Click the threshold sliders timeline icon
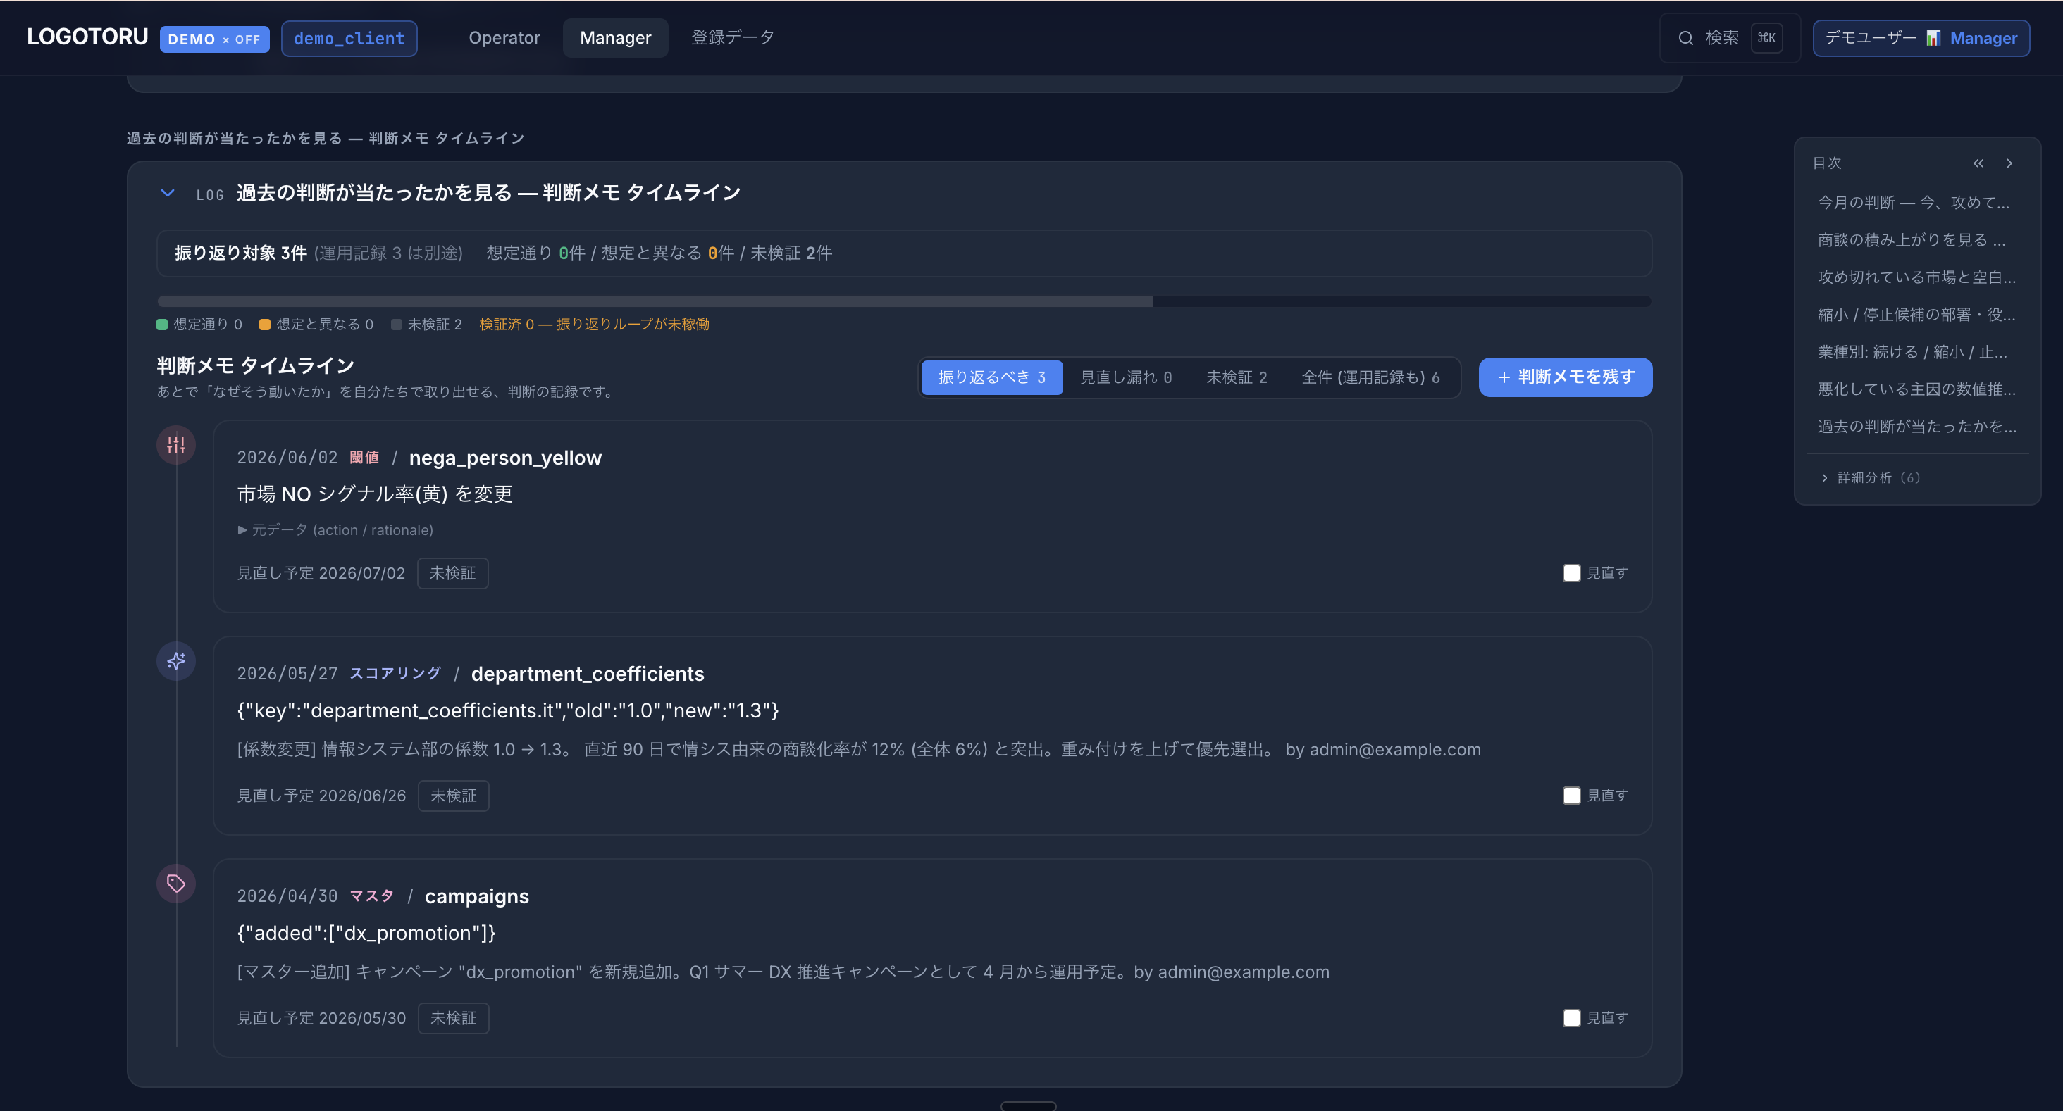 tap(175, 445)
